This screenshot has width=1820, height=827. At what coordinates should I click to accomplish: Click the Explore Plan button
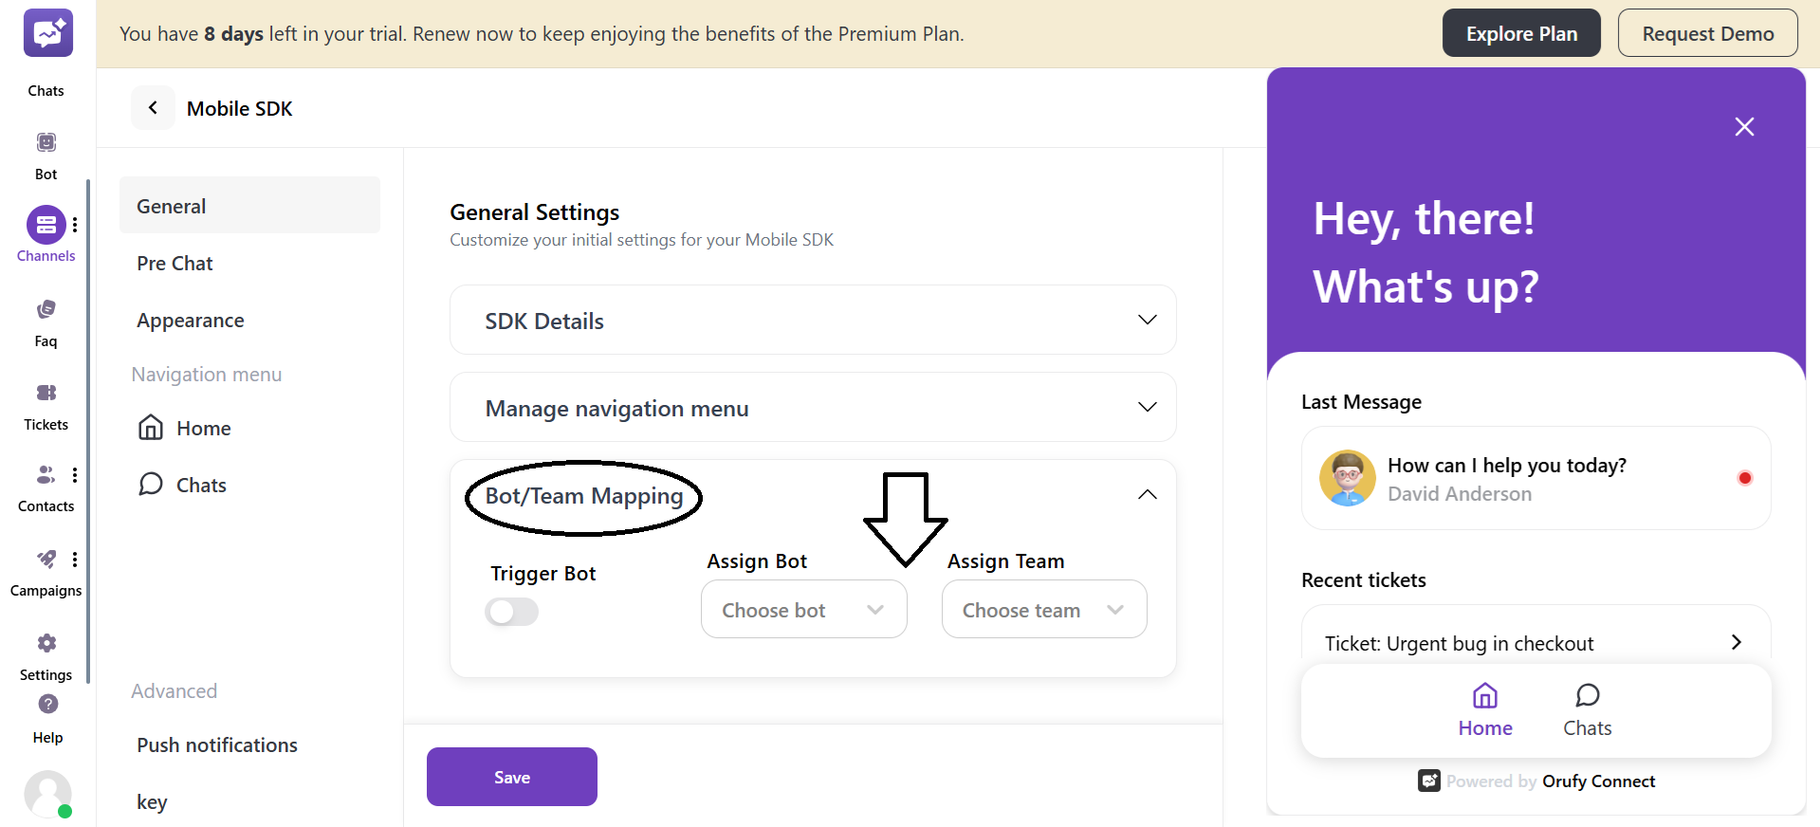click(x=1520, y=32)
